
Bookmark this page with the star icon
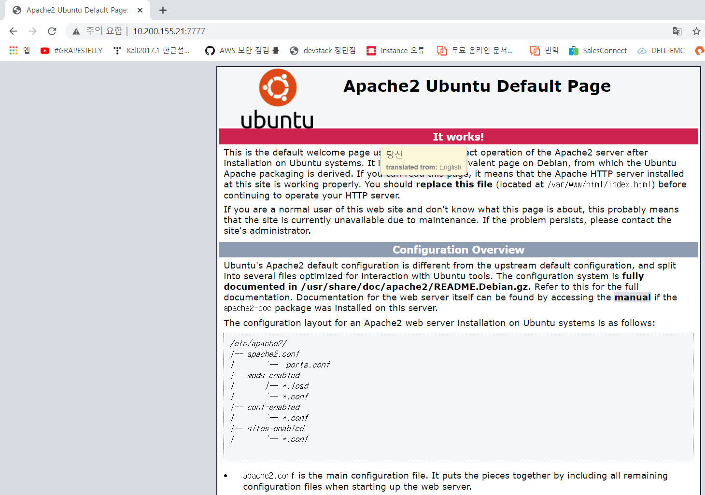tap(696, 31)
